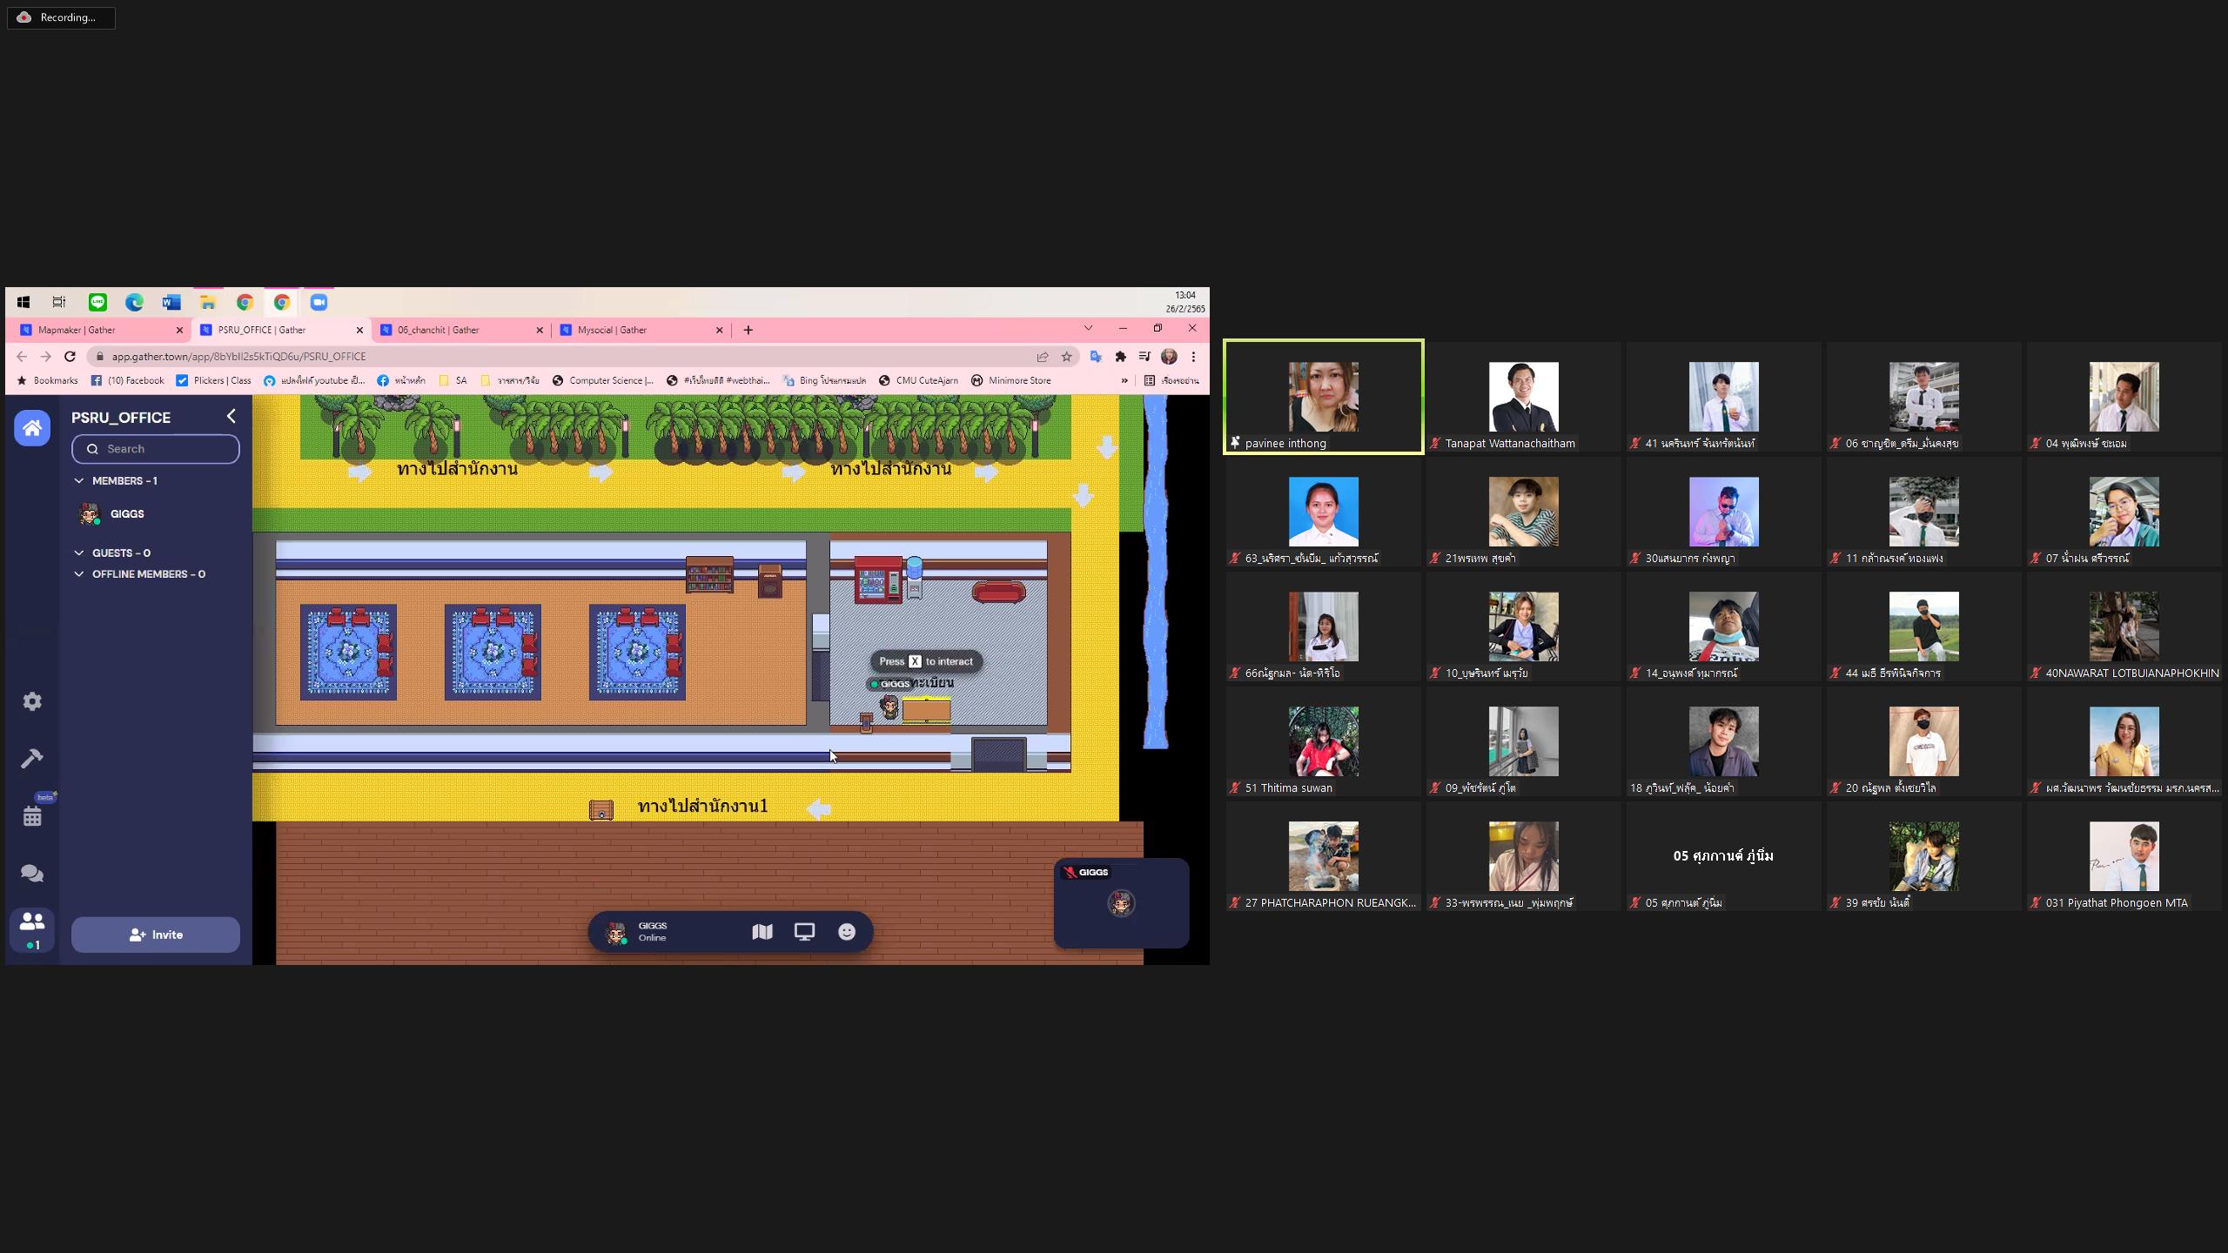This screenshot has height=1253, width=2228.
Task: Open the build hammer tool
Action: (x=32, y=759)
